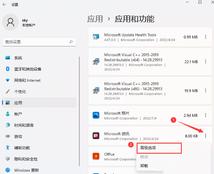This screenshot has height=174, width=214.
Task: Click the search magnifier icon
Action: 71,42
